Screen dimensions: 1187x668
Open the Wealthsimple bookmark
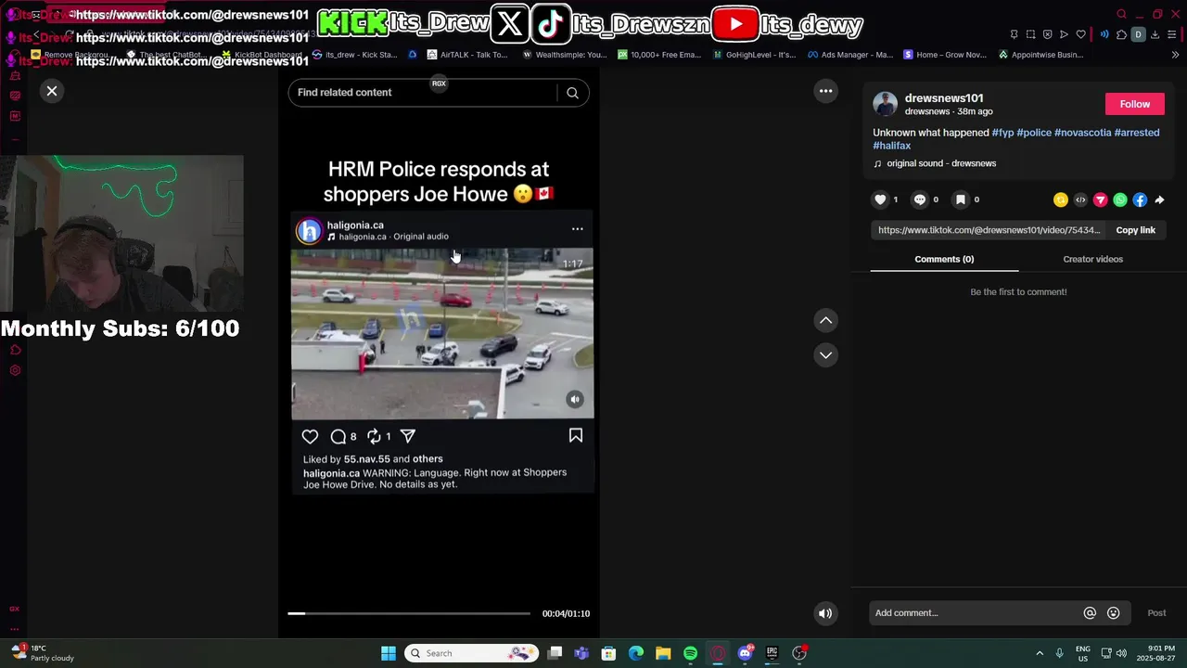[565, 55]
